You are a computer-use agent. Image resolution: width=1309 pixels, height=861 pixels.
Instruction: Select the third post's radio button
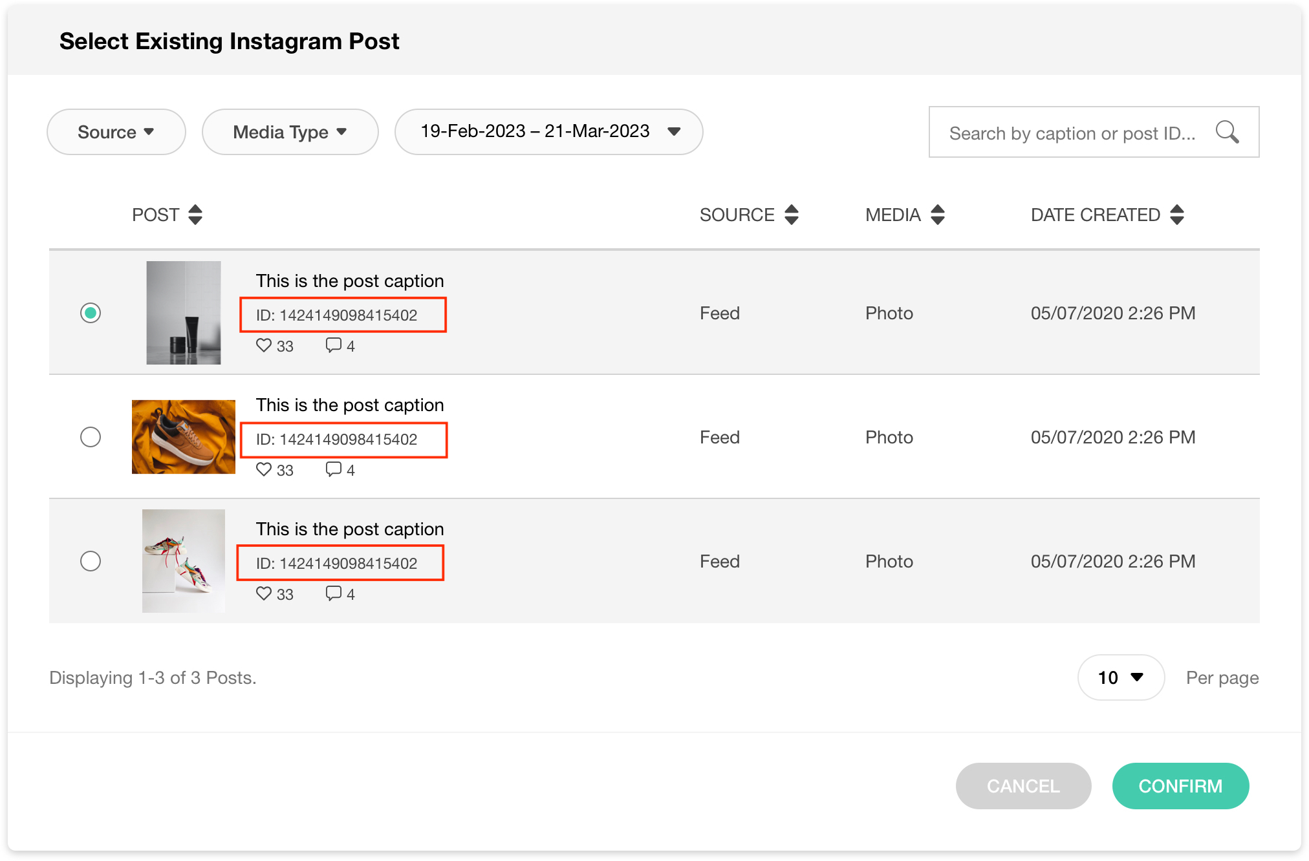coord(91,561)
